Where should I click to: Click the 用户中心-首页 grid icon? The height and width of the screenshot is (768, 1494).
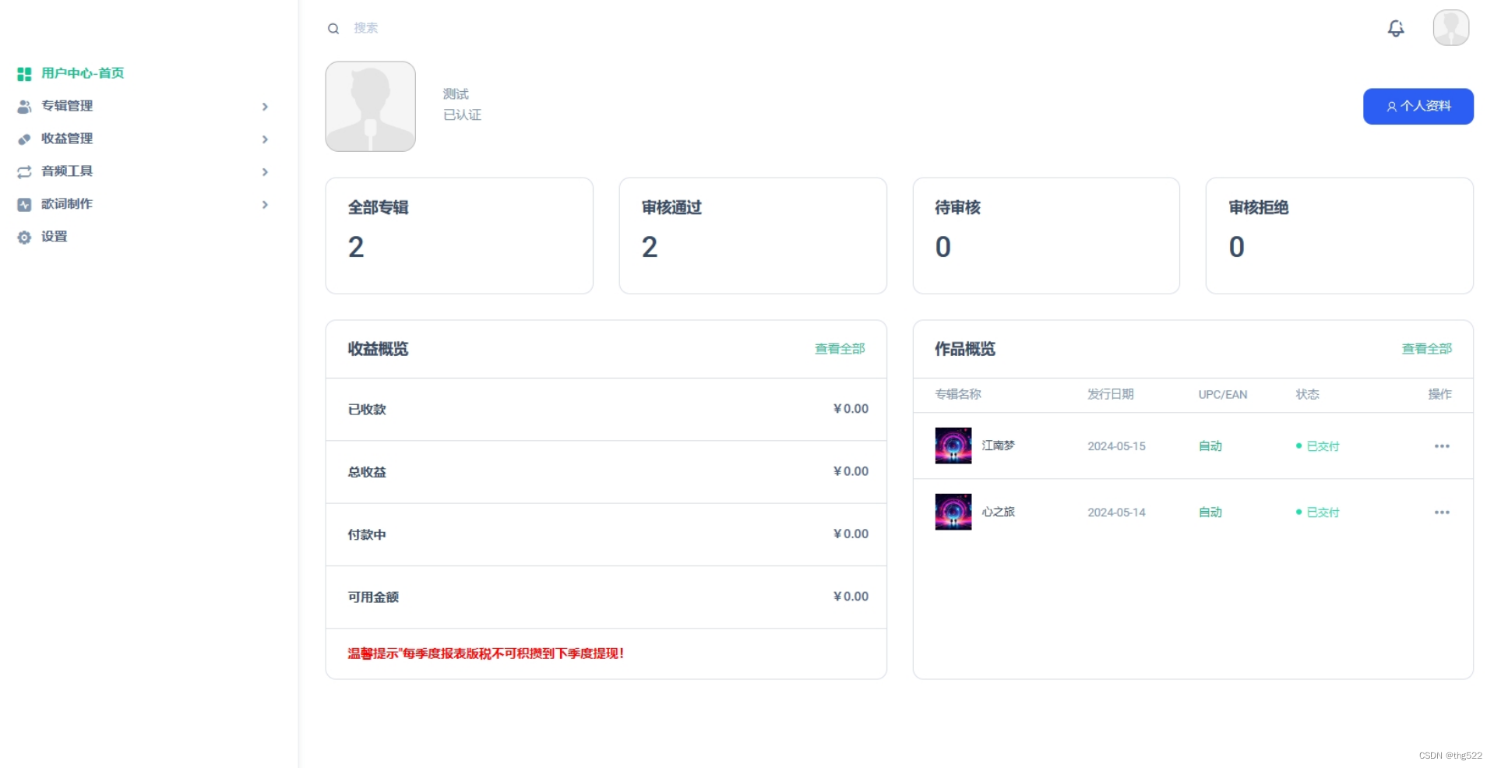(24, 74)
